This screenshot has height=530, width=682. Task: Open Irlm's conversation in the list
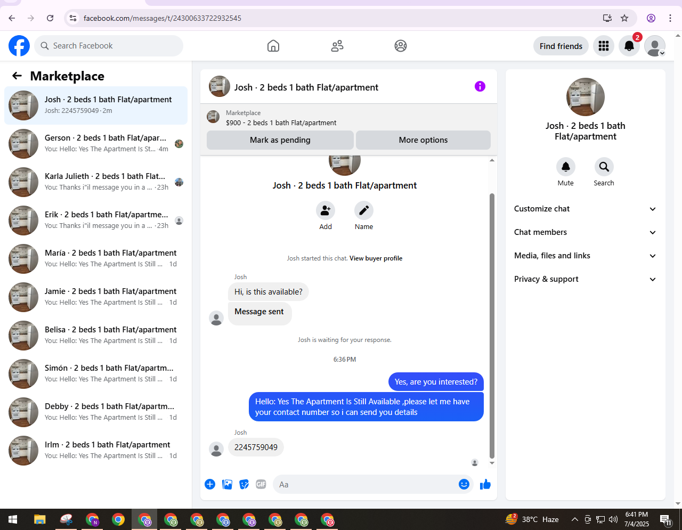coord(96,451)
